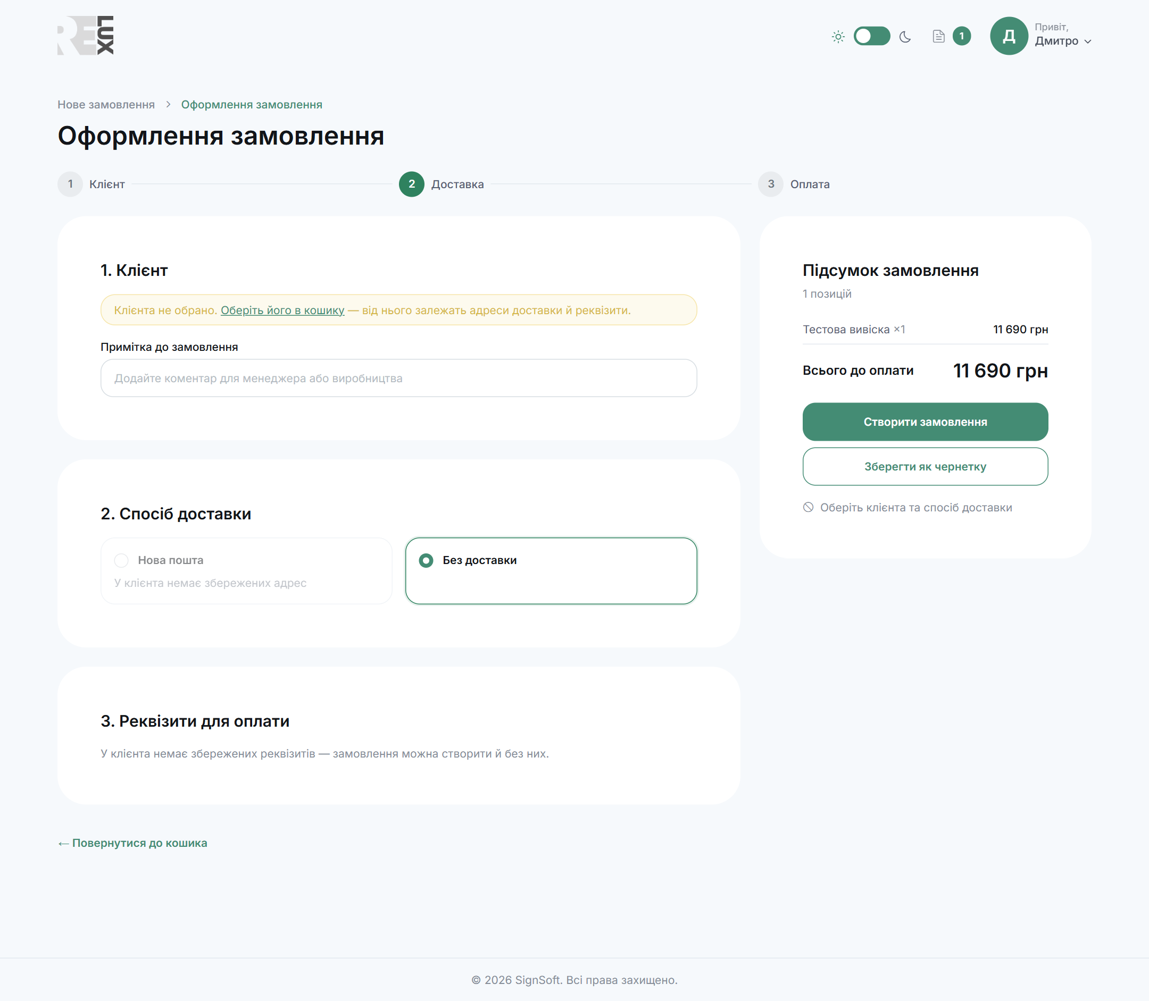Click the Оформлення замовлення breadcrumb
1149x1001 pixels.
pos(252,104)
